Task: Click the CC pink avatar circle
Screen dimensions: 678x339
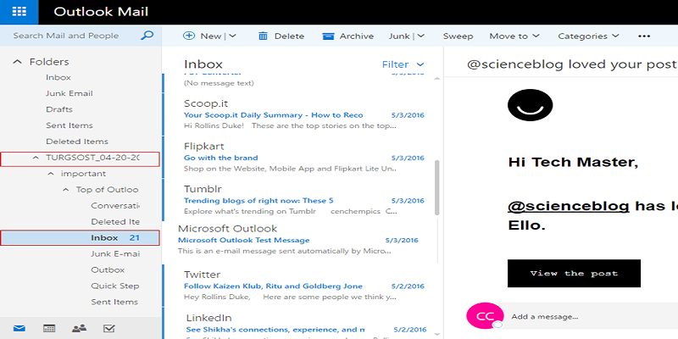Action: (485, 316)
